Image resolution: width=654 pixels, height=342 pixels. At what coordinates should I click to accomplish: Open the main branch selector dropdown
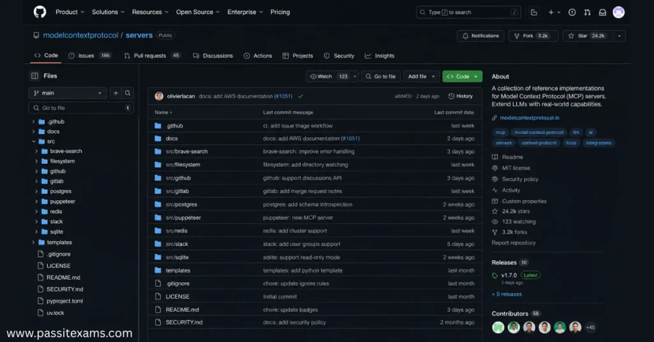click(x=68, y=93)
